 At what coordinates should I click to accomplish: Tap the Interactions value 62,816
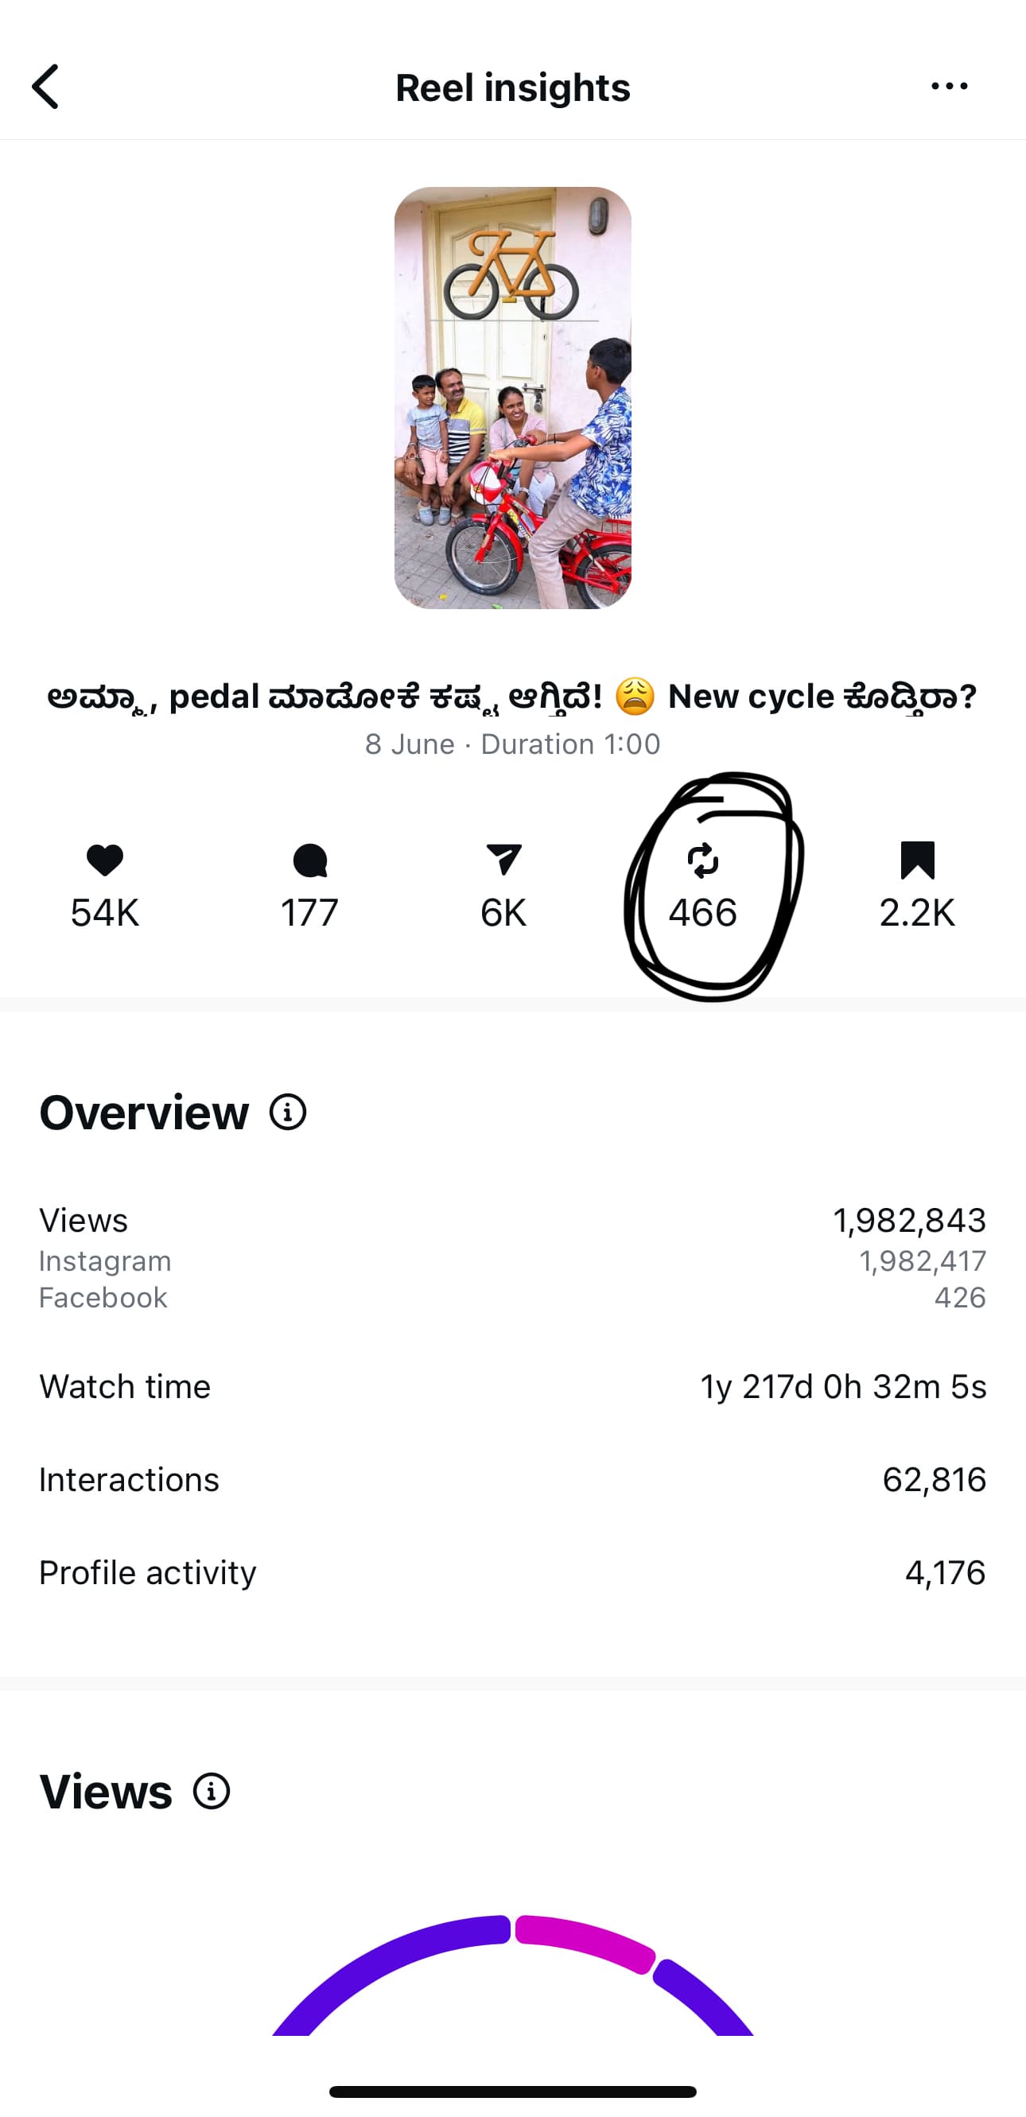coord(934,1480)
